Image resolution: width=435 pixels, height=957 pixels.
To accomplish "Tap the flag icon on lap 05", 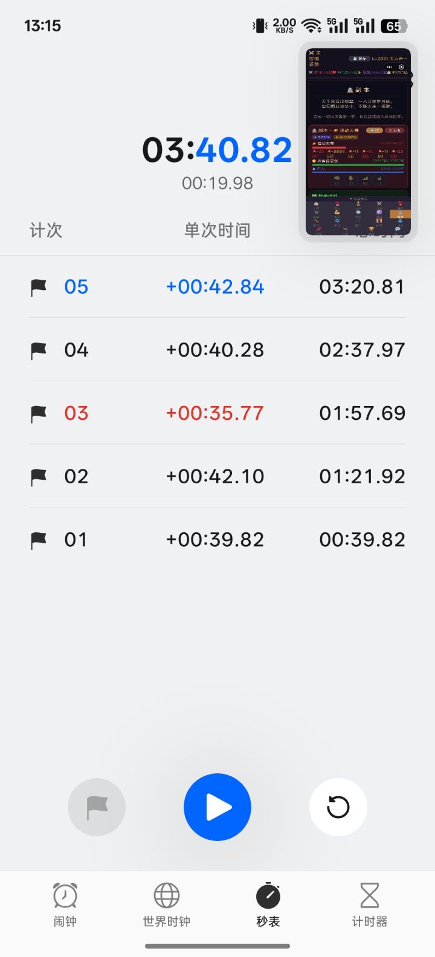I will [39, 287].
